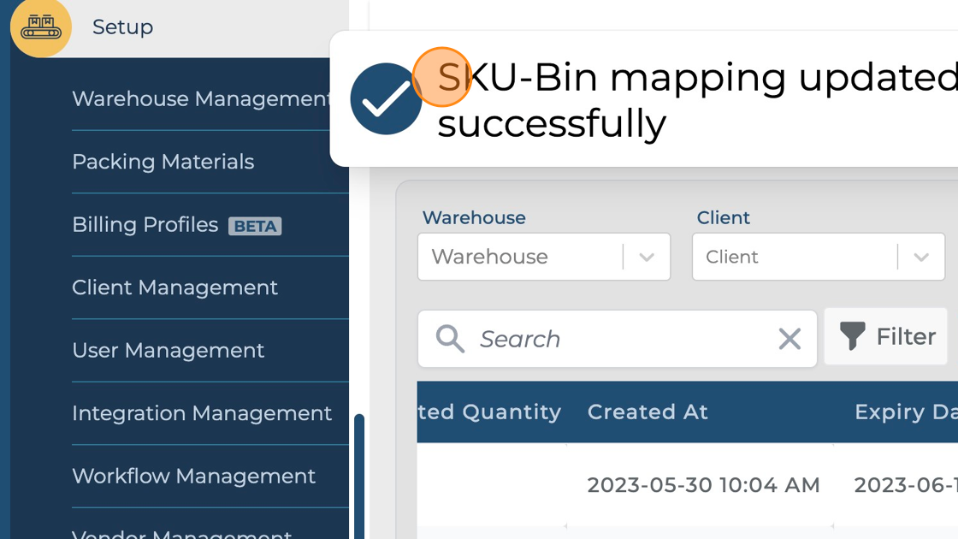Clear the search field with X icon

789,339
